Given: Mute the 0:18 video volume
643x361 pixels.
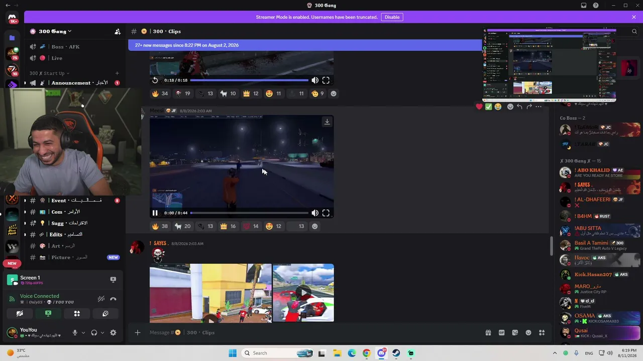Looking at the screenshot, I should (x=315, y=80).
